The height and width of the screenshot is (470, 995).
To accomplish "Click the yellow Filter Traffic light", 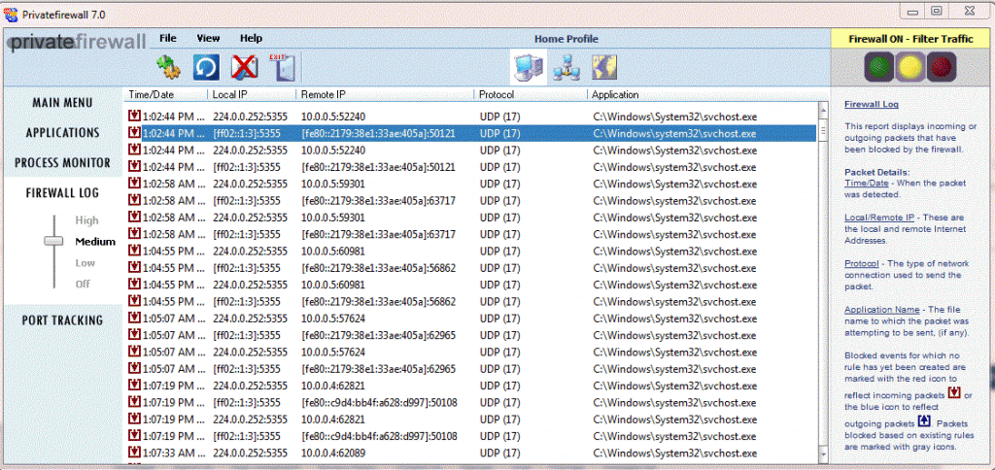I will (909, 67).
